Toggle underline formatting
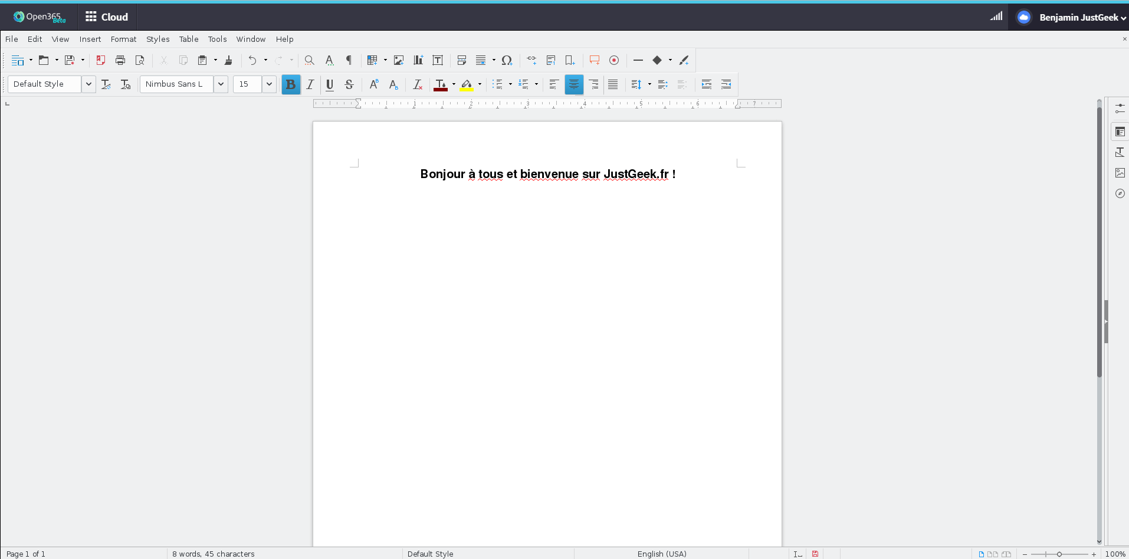Screen dimensions: 1129x559 pos(330,84)
